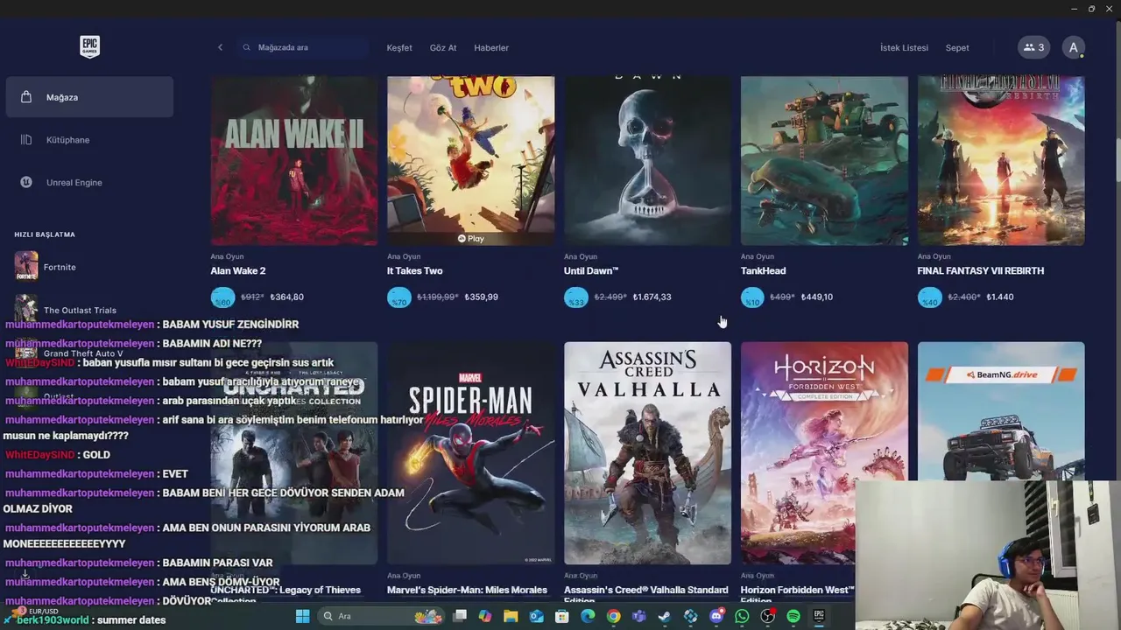Open Steam from the taskbar

coord(665,616)
